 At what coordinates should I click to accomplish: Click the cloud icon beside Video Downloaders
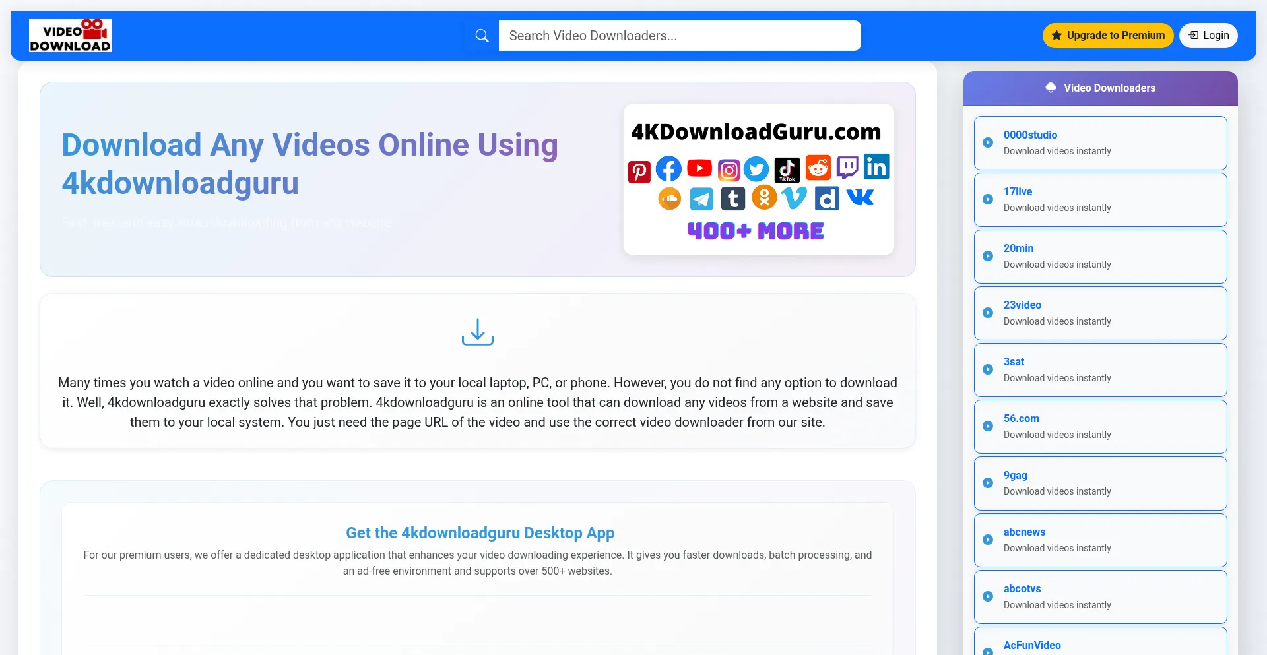click(1051, 88)
